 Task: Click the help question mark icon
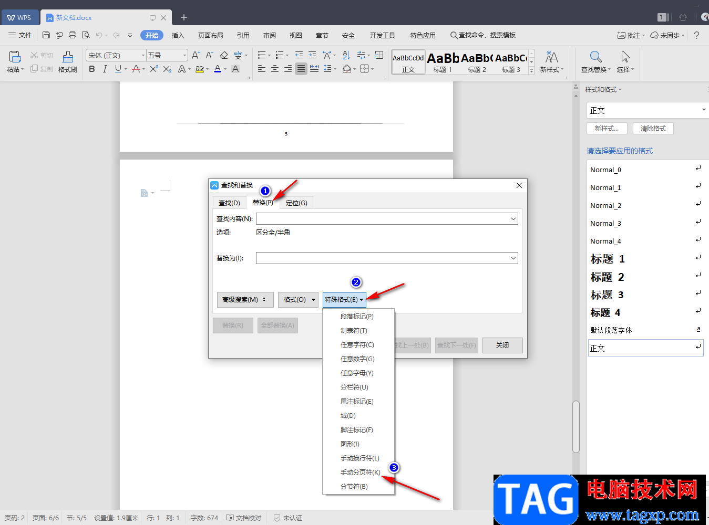point(696,35)
